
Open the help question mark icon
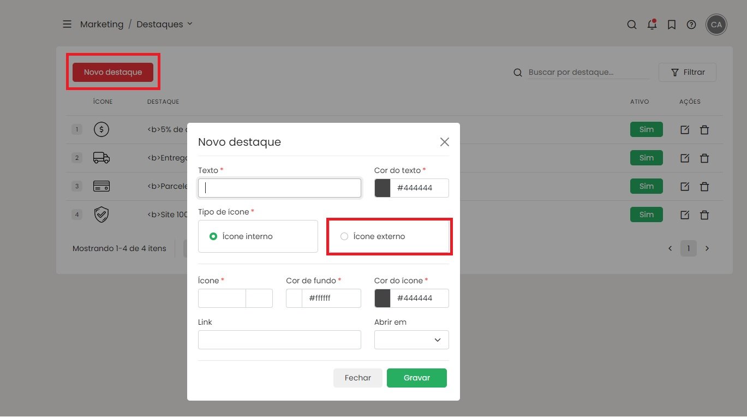pyautogui.click(x=691, y=25)
